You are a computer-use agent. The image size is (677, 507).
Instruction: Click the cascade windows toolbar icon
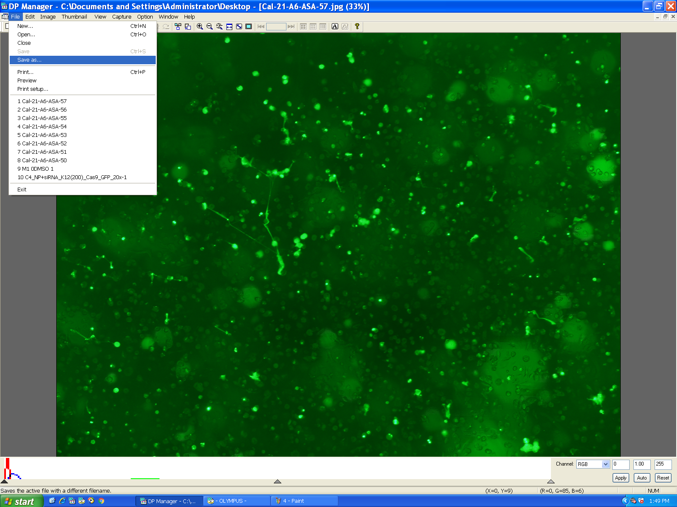(188, 27)
